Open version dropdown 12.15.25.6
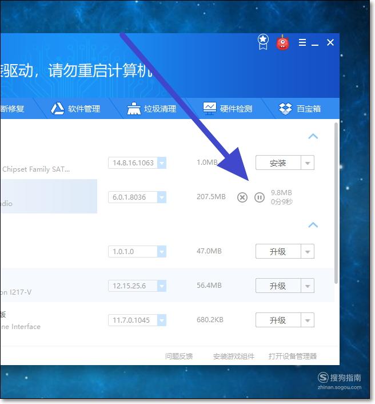Viewport: 375px width, 404px height. point(162,286)
